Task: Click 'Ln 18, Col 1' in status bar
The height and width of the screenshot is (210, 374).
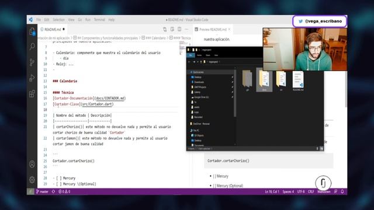Action: (272, 191)
